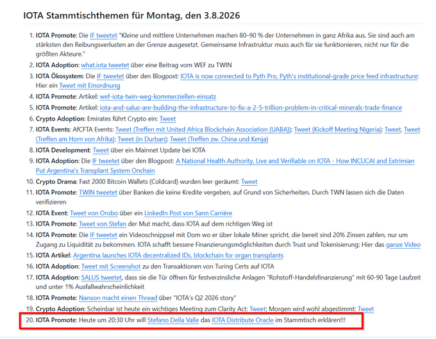Click 'IF tweetet' in the IOTA Ökosystem item

[x=110, y=76]
